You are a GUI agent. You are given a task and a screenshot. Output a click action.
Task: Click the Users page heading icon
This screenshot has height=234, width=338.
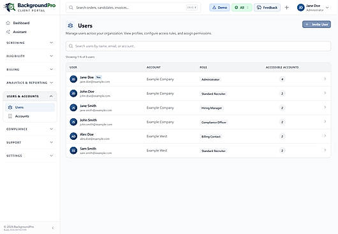(x=70, y=25)
